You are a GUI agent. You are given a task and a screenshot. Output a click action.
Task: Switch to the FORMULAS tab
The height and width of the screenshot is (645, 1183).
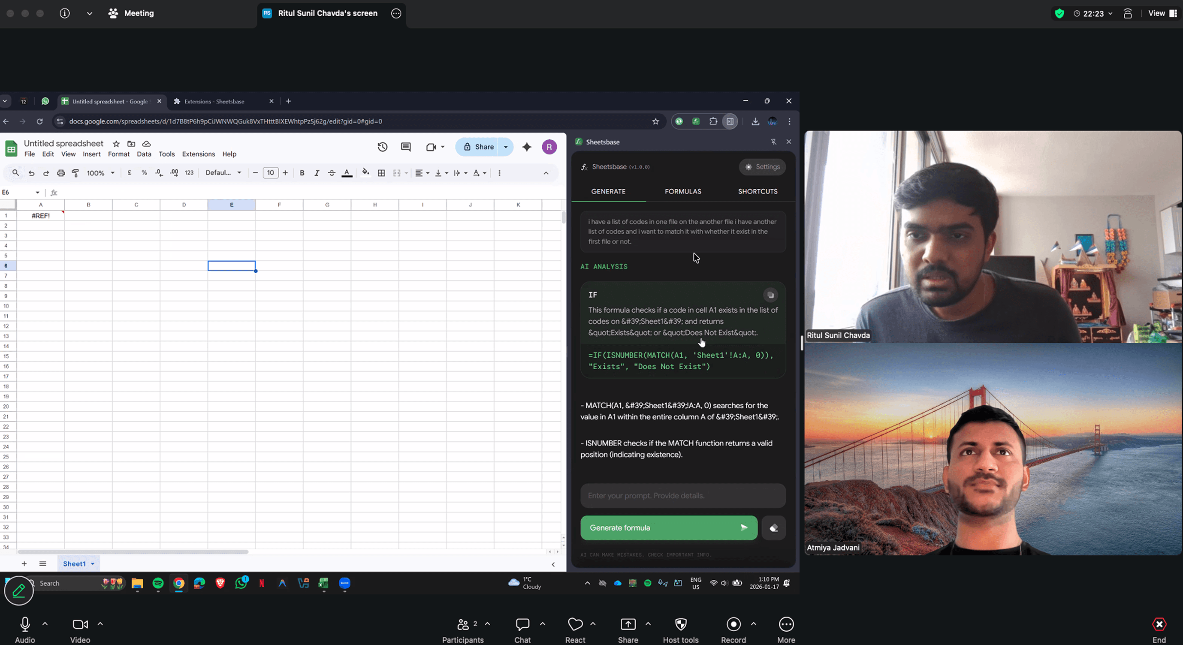click(682, 191)
